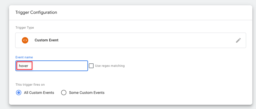Enable the Use regex matching checkbox

coord(91,66)
